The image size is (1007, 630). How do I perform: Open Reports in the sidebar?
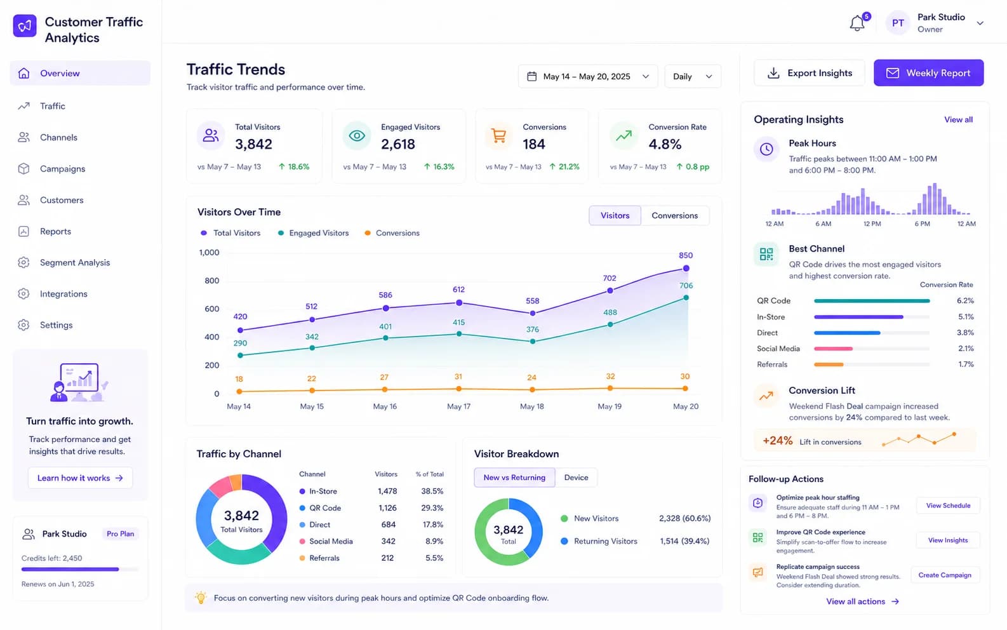click(x=80, y=231)
